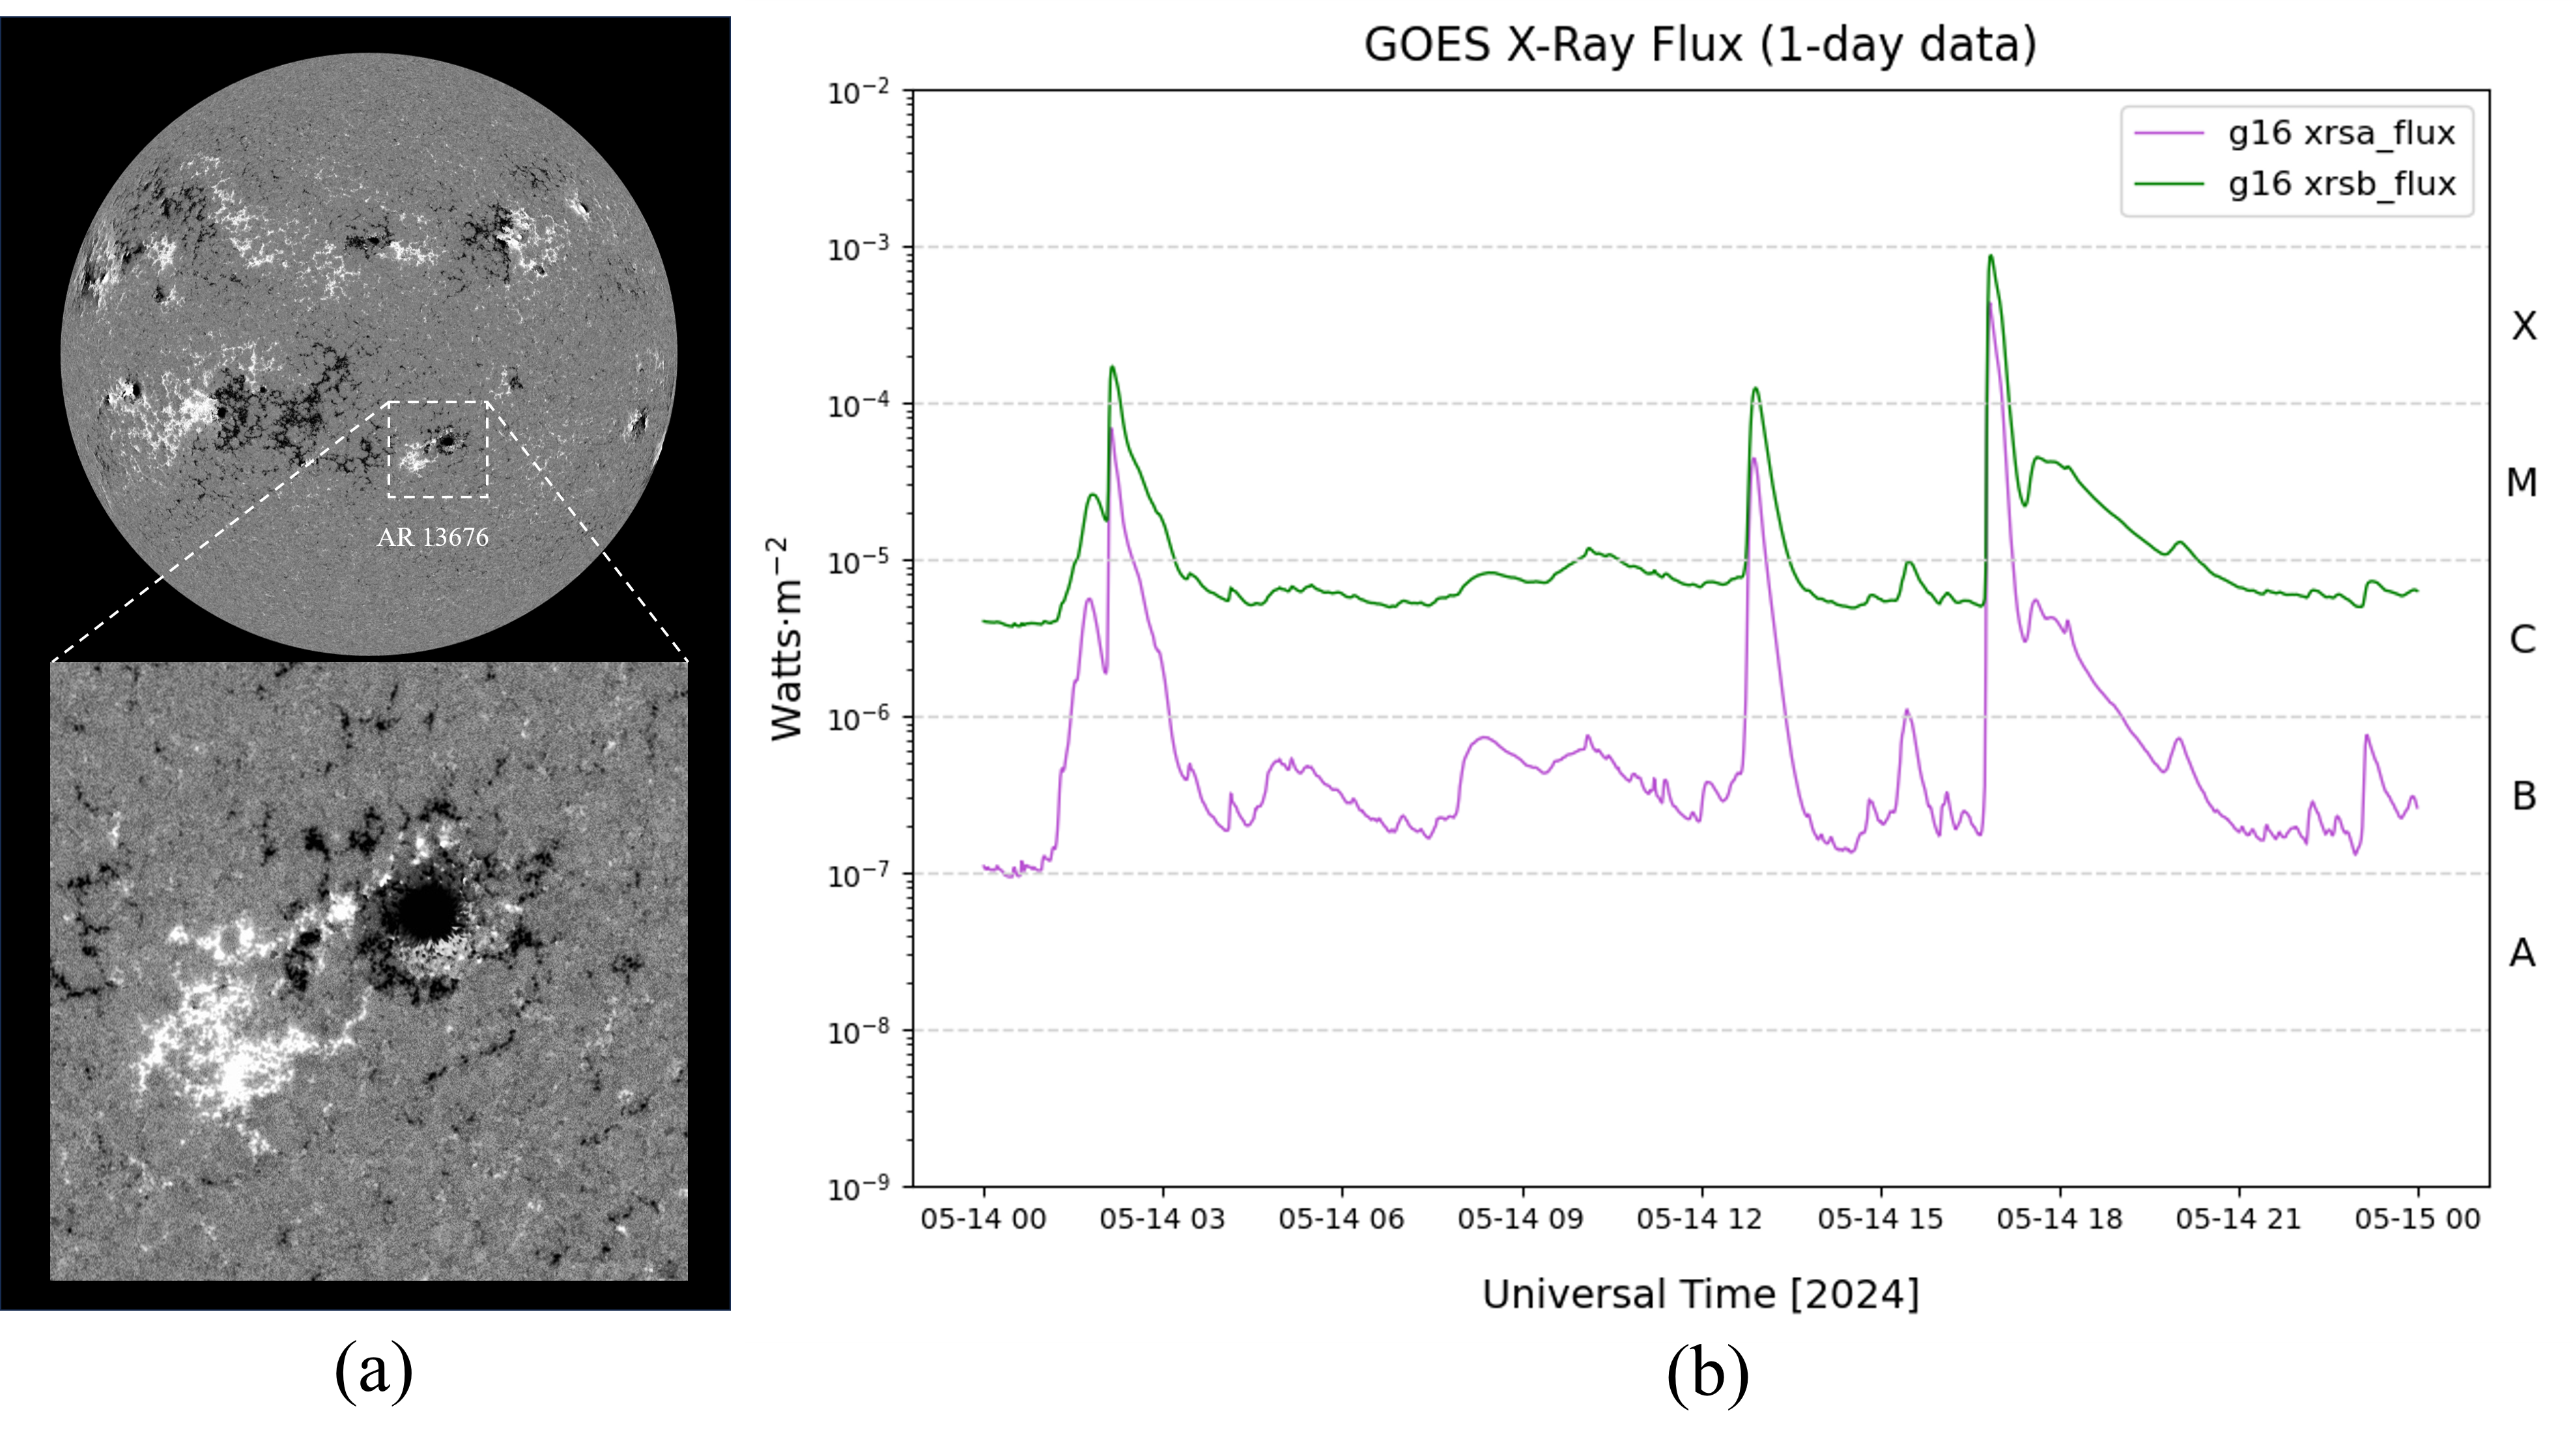Click the purple xrsa_flux legend line
The height and width of the screenshot is (1456, 2573).
coord(2168,133)
